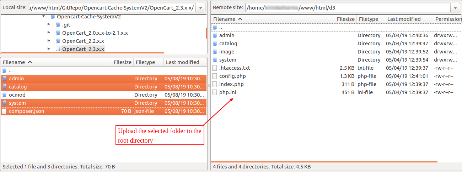
Task: Select the local catalog directory row
Action: (x=103, y=86)
